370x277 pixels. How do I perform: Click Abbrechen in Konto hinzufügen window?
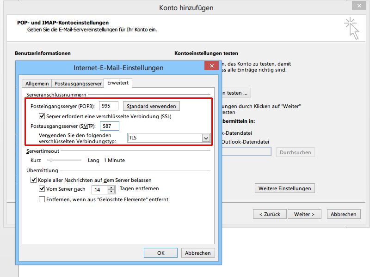click(x=343, y=214)
